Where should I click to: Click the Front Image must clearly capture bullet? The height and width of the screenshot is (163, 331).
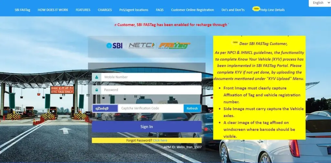[262, 95]
